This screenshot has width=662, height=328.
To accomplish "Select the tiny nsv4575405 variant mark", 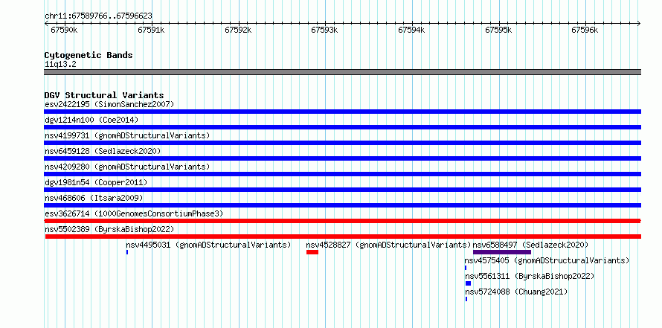I will tap(466, 268).
